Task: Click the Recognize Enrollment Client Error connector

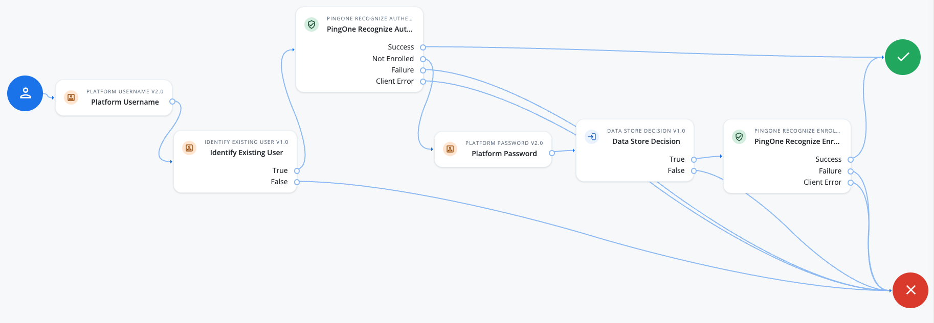Action: click(x=851, y=183)
